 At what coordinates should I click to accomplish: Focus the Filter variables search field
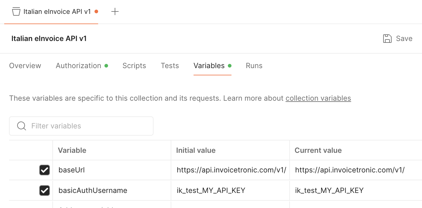(81, 126)
